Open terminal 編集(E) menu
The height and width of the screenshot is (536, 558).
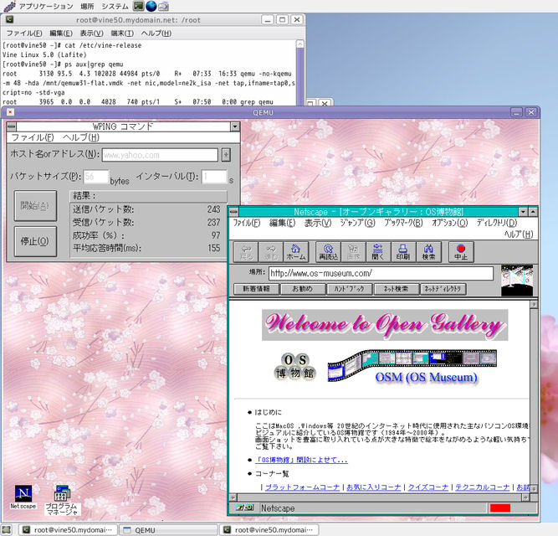(x=61, y=33)
